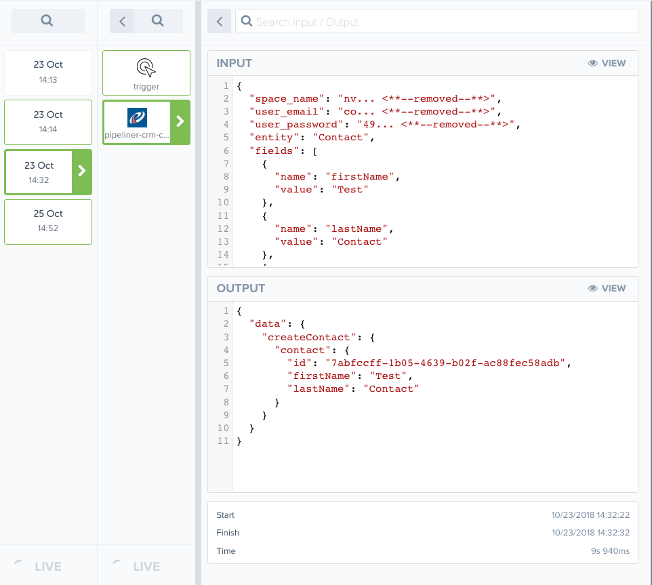The image size is (652, 585).
Task: Open the INPUT panel header
Action: point(234,63)
